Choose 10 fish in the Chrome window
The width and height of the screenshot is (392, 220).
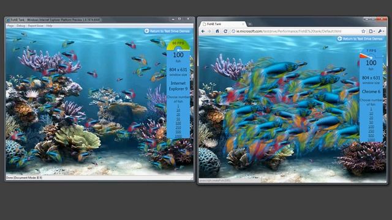click(371, 114)
